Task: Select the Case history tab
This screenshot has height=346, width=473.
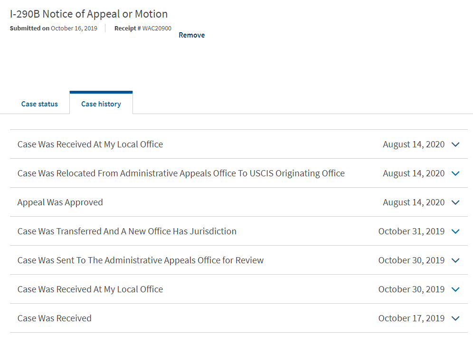Action: 101,104
